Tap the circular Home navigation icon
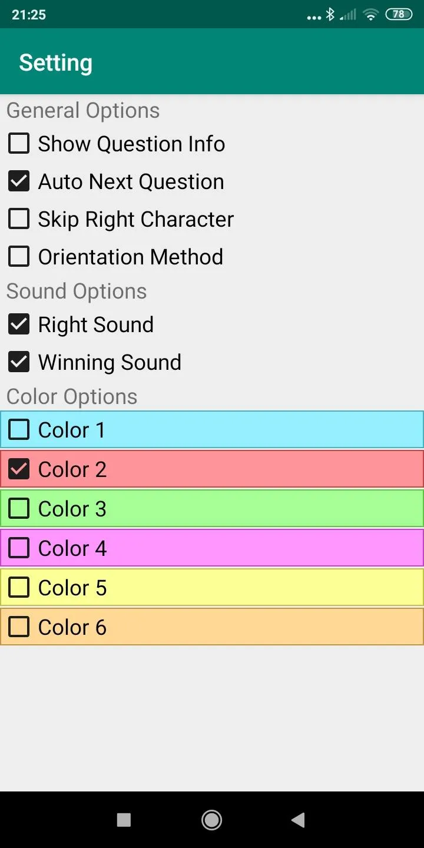 [211, 820]
